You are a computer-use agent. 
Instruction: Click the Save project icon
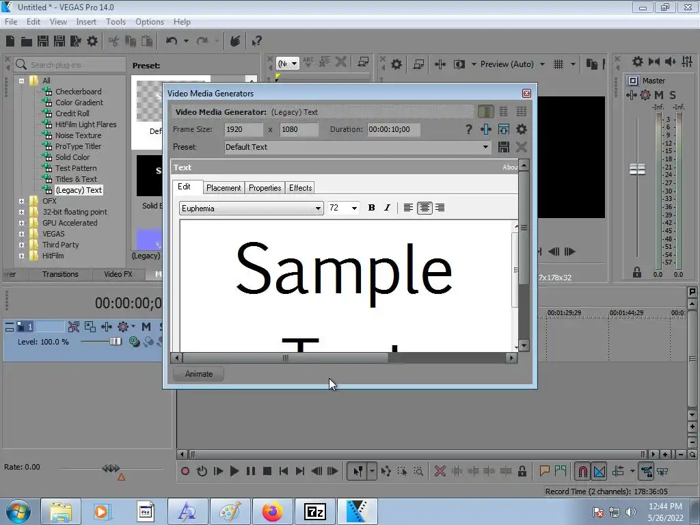pyautogui.click(x=43, y=41)
